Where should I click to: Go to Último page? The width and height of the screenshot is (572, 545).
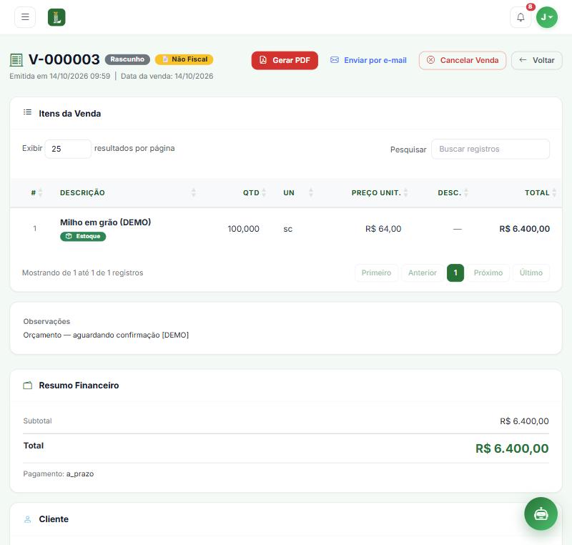click(531, 273)
